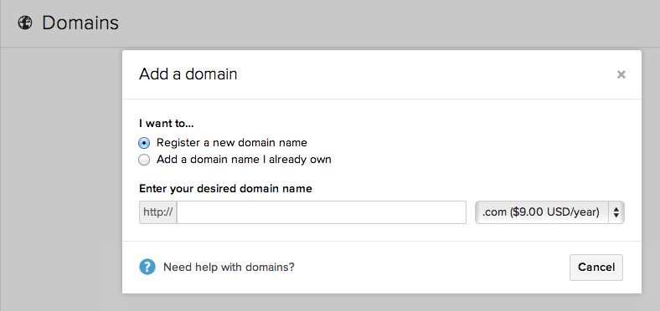Viewport: 660px width, 311px height.
Task: Open Need help with domains link
Action: pyautogui.click(x=229, y=268)
